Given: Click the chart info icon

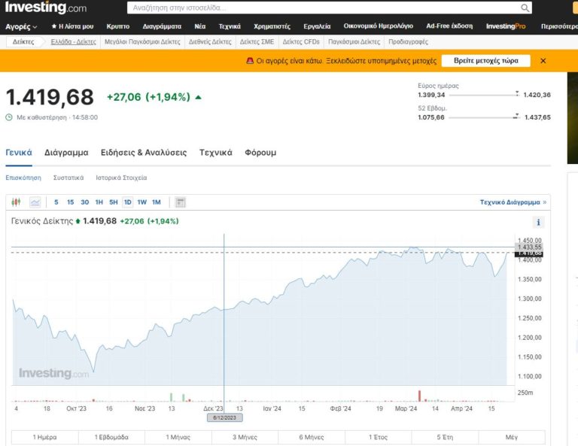Looking at the screenshot, I should 538,223.
